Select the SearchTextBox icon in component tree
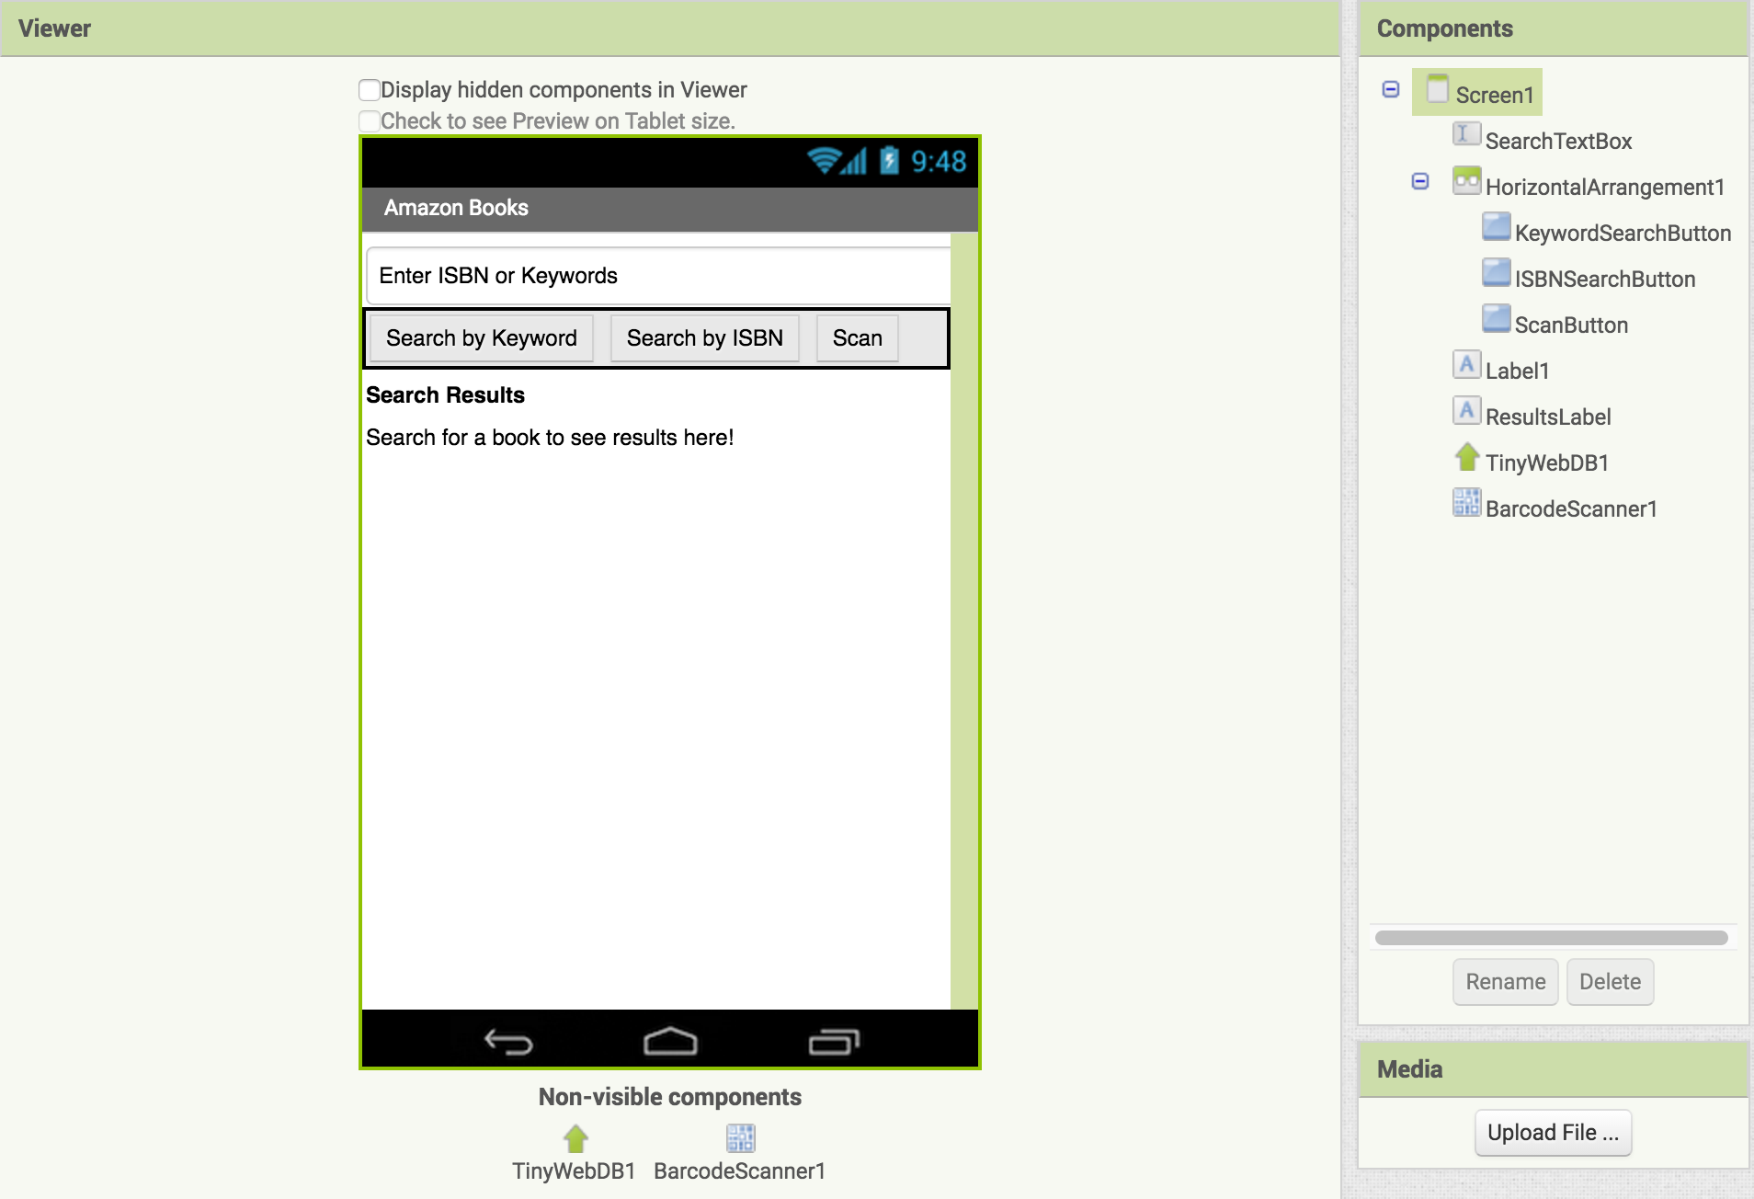The image size is (1754, 1199). coord(1465,135)
